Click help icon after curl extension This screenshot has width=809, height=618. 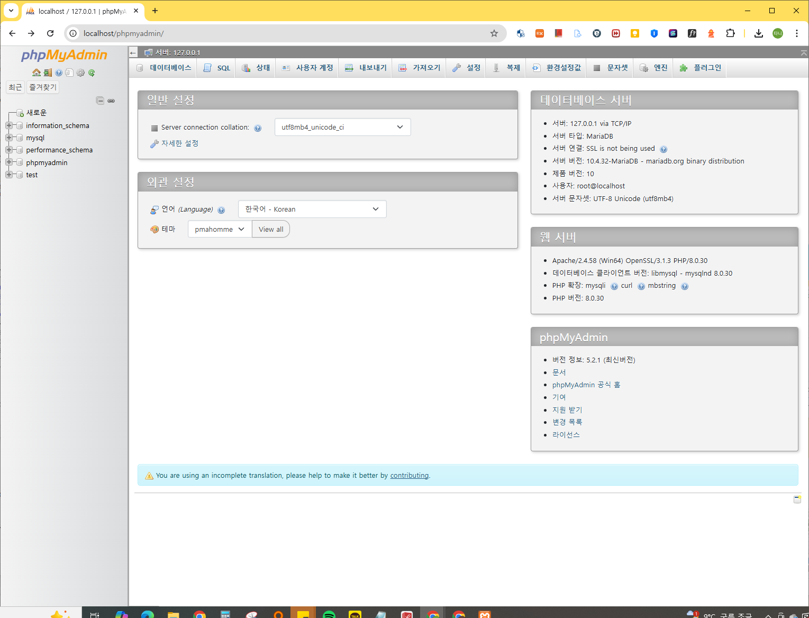tap(641, 286)
